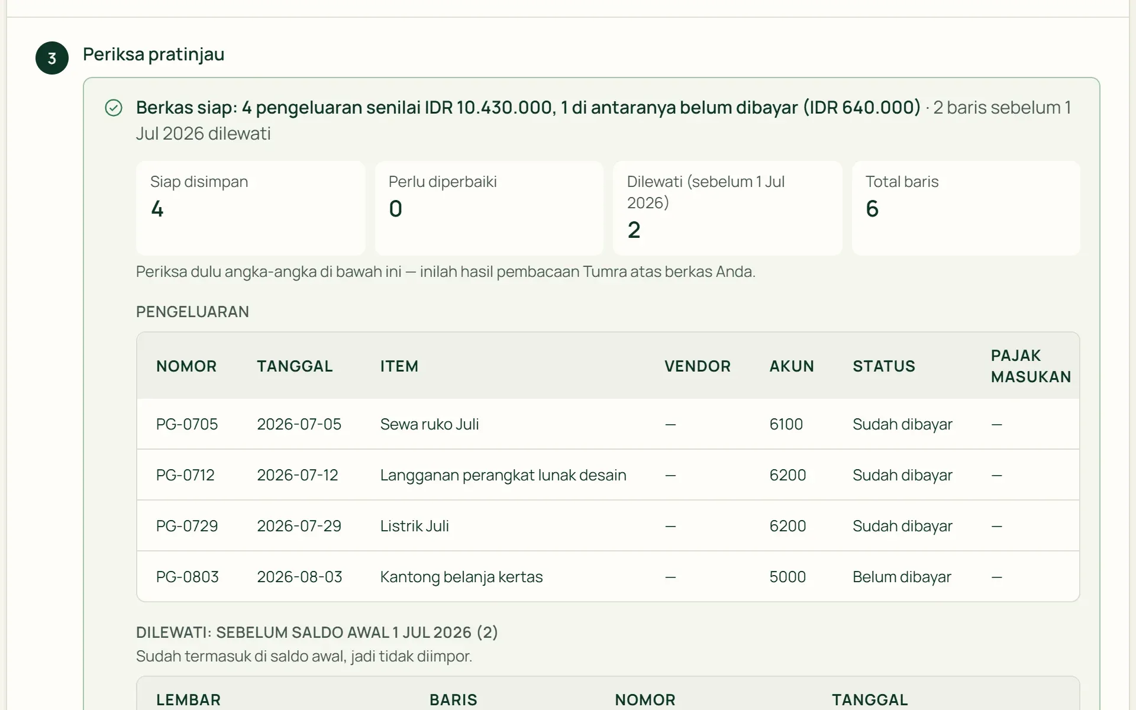The height and width of the screenshot is (710, 1136).
Task: Click the Total baris summary card
Action: tap(966, 208)
